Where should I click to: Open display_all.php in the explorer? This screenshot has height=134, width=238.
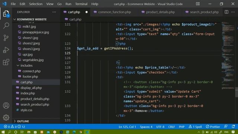click(x=31, y=88)
